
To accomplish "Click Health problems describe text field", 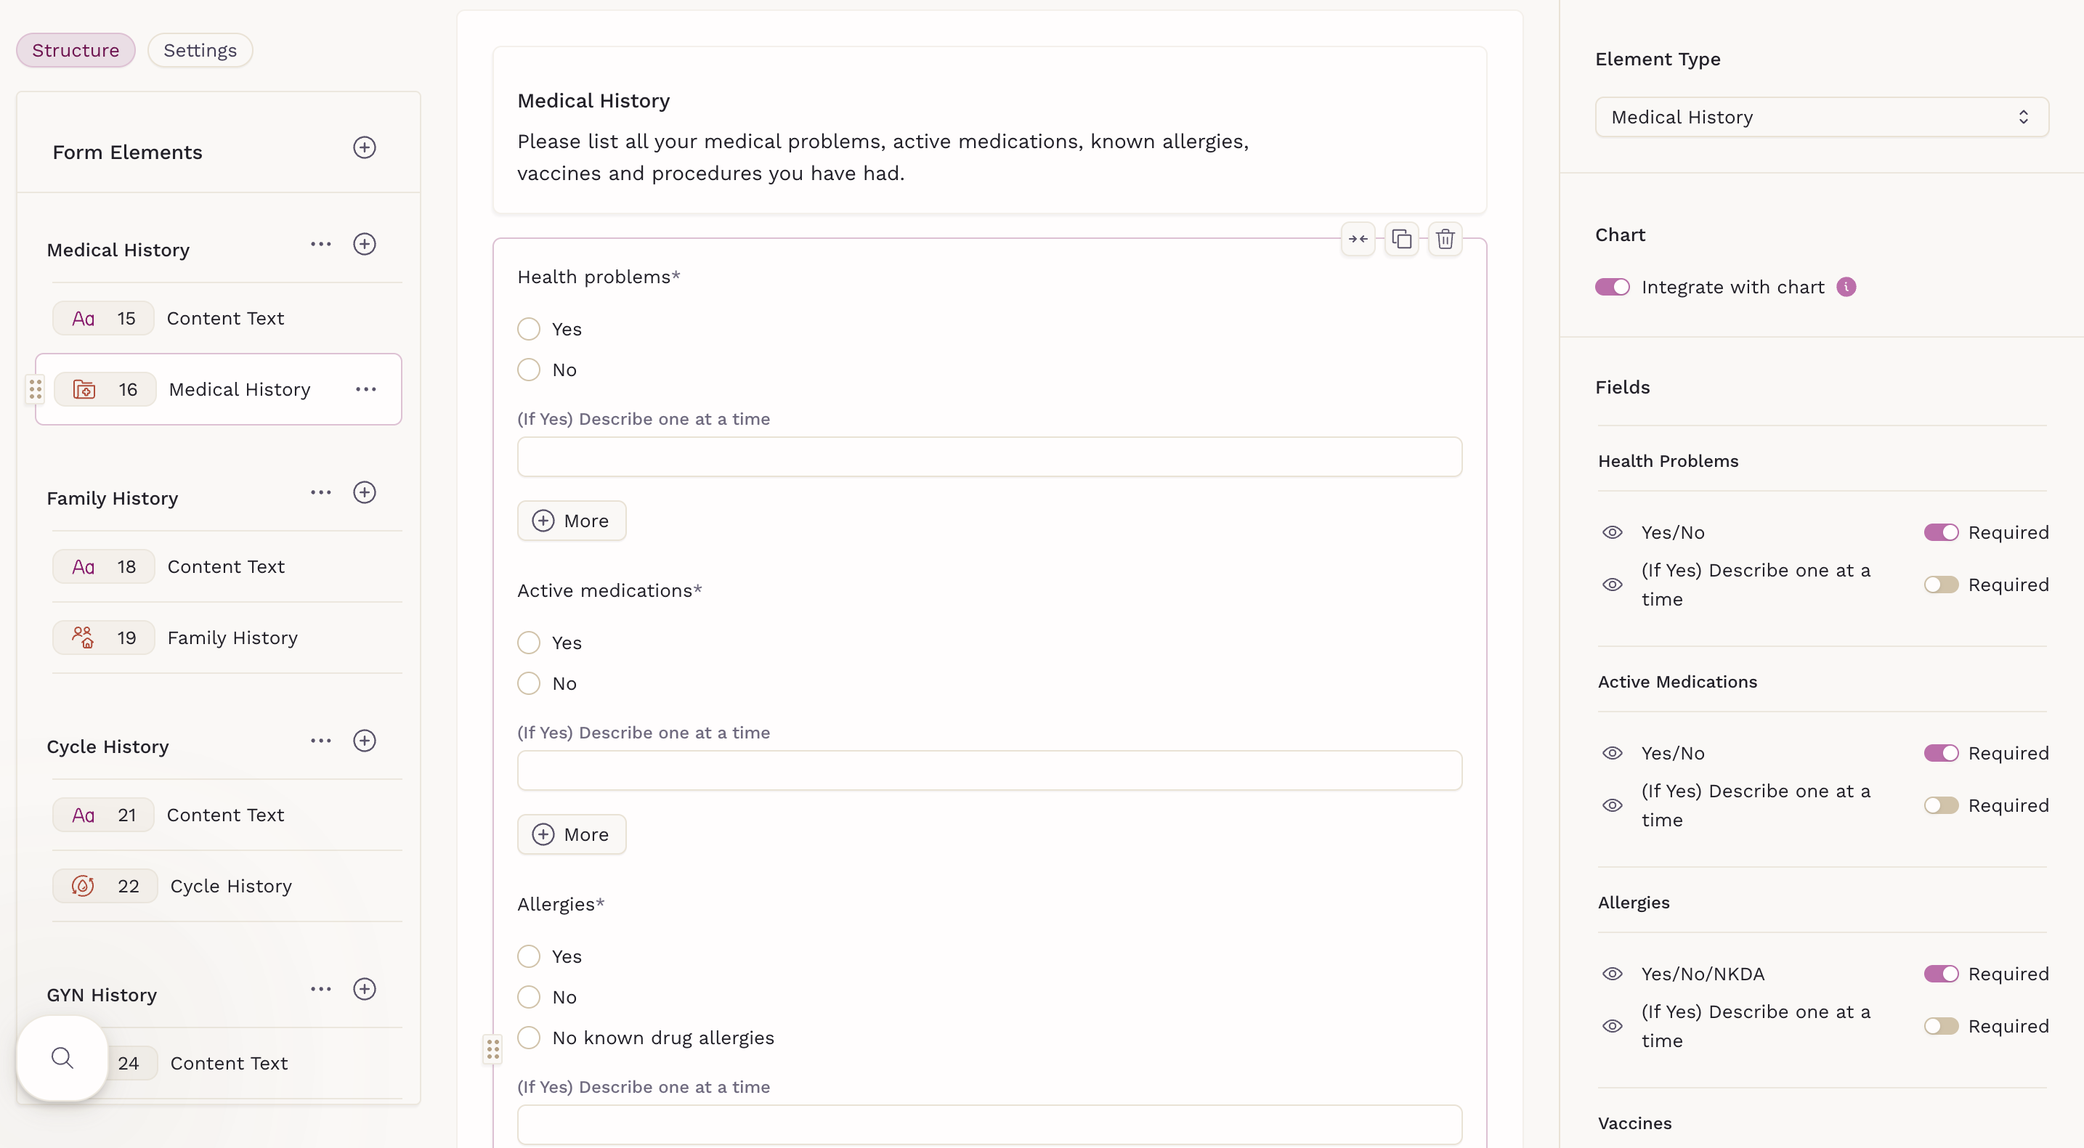I will click(x=989, y=457).
